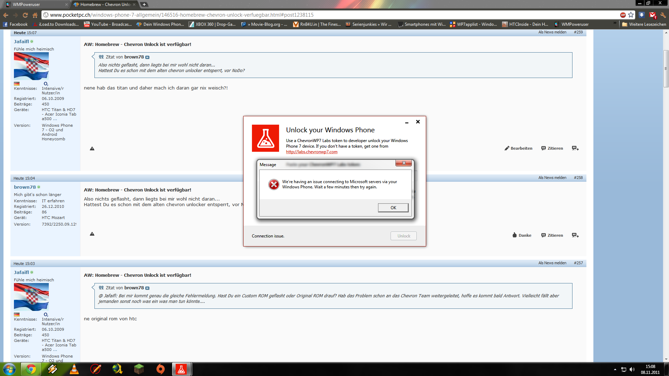Screen dimensions: 669x376
Task: View original post from quote in #257
Action: click(147, 288)
